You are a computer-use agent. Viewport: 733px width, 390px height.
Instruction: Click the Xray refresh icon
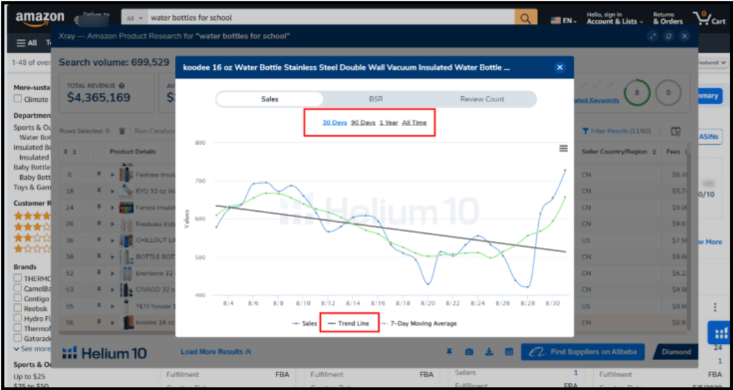pyautogui.click(x=668, y=36)
